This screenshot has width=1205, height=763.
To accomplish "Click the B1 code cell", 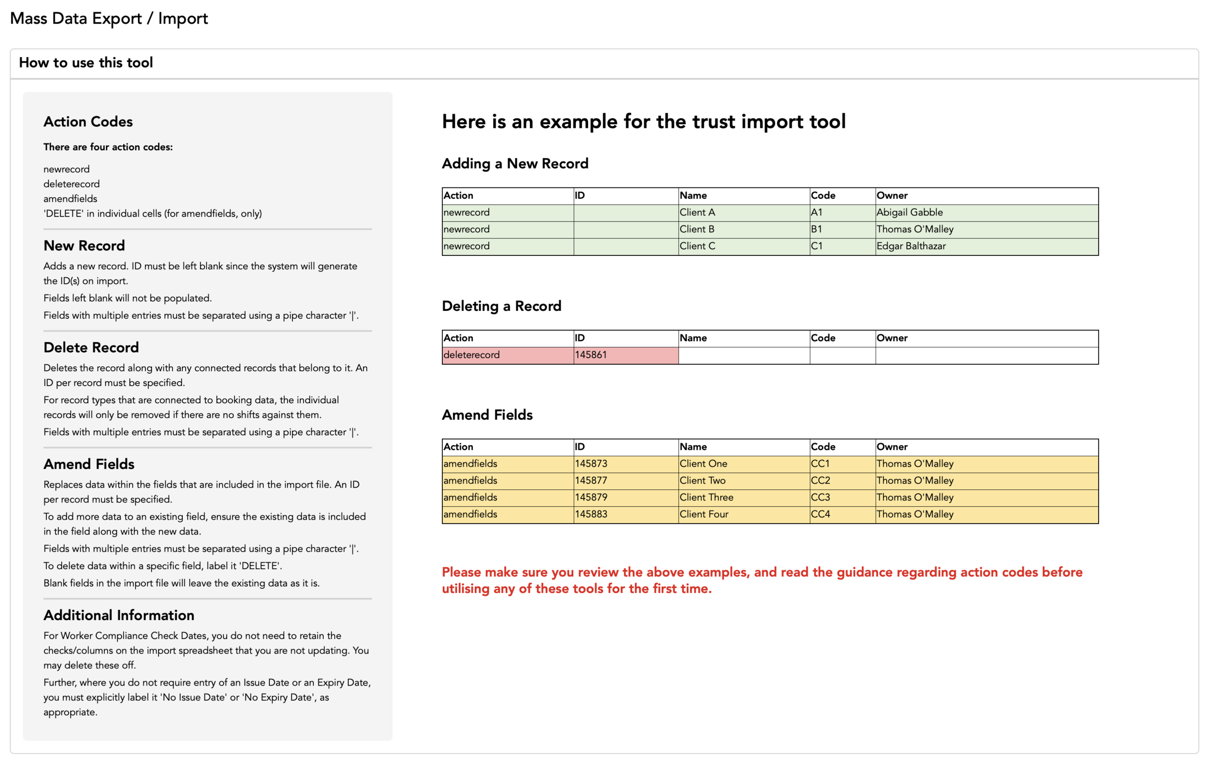I will 816,229.
